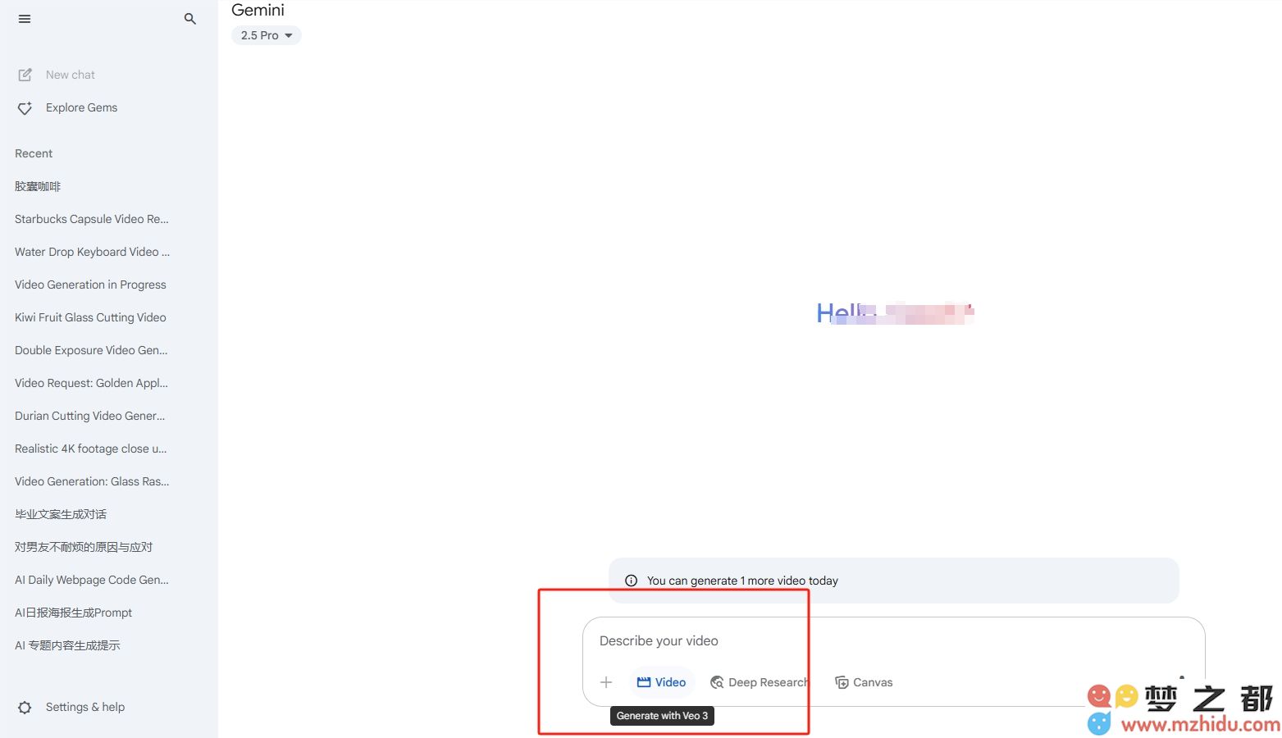
Task: Open Video Generation: Glass Ras... chat
Action: pyautogui.click(x=92, y=481)
